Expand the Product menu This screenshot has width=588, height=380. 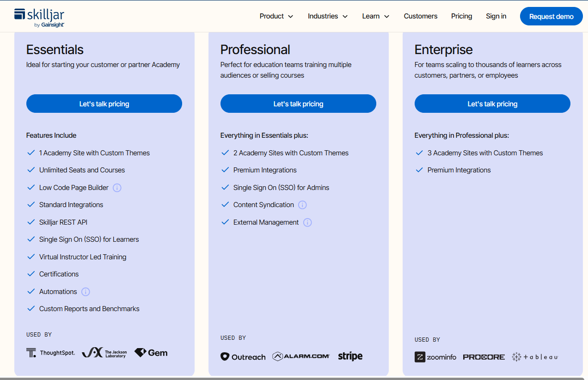[x=276, y=16]
